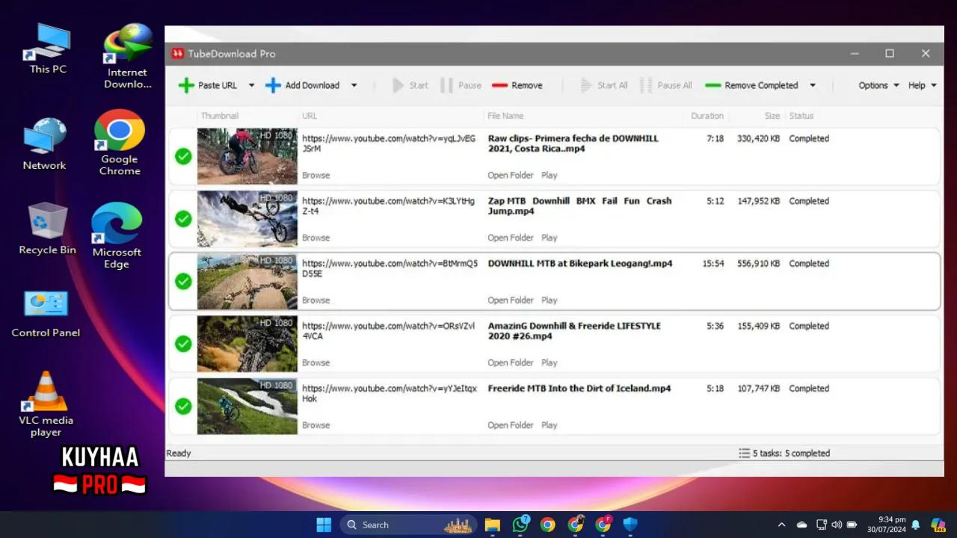This screenshot has width=957, height=538.
Task: Click the blue plus Add Download icon
Action: tap(273, 85)
